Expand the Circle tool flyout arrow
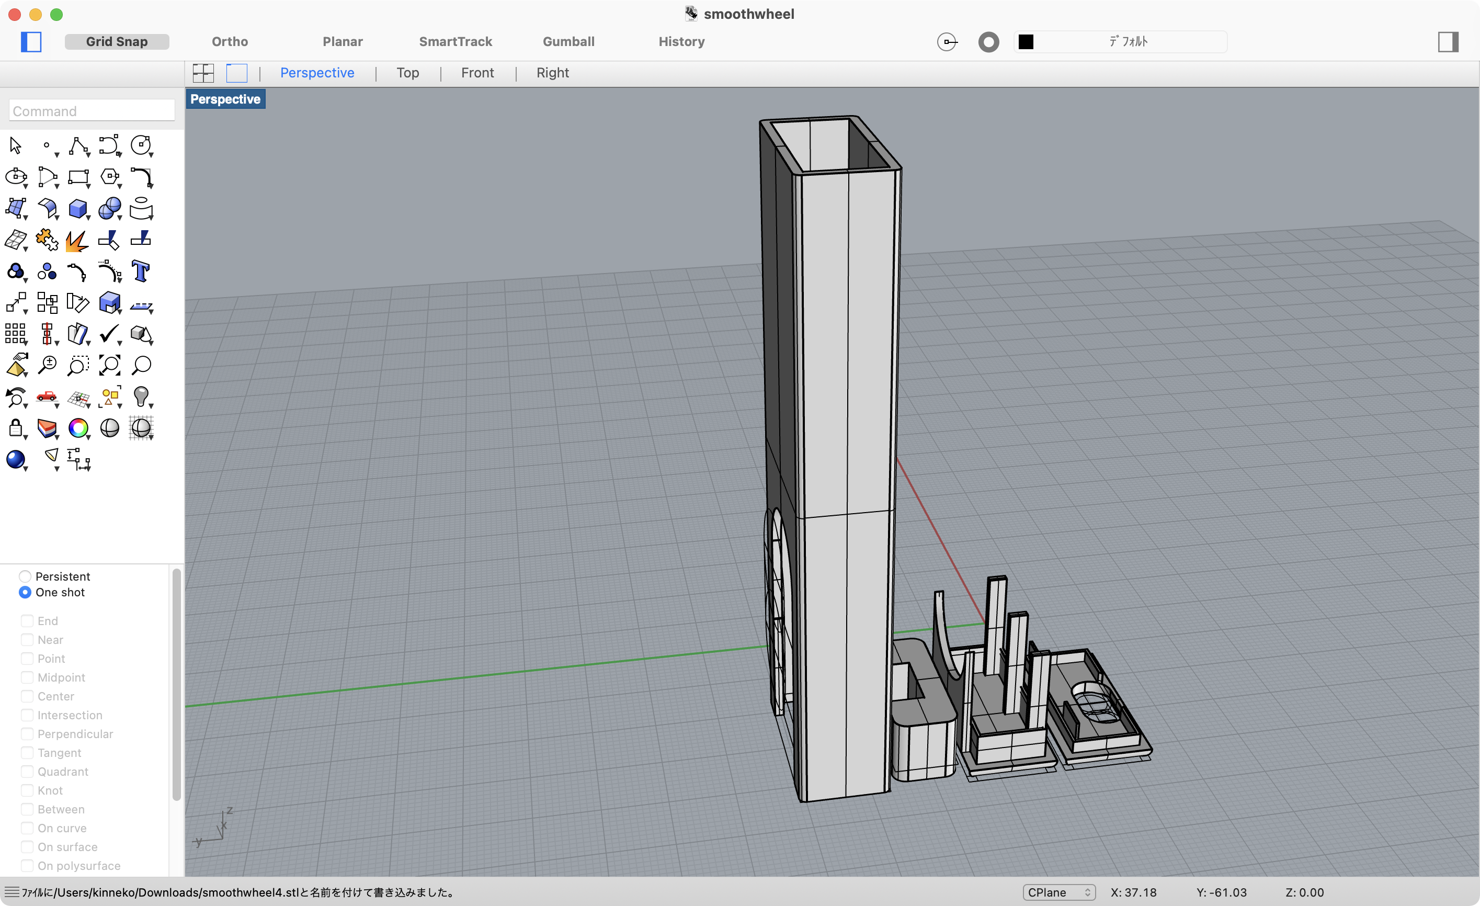Image resolution: width=1480 pixels, height=906 pixels. 151,155
